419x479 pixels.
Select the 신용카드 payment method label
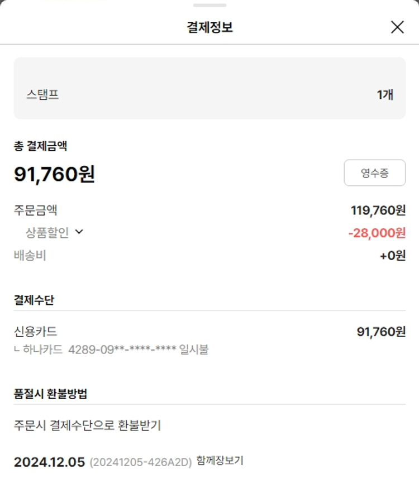pyautogui.click(x=35, y=332)
